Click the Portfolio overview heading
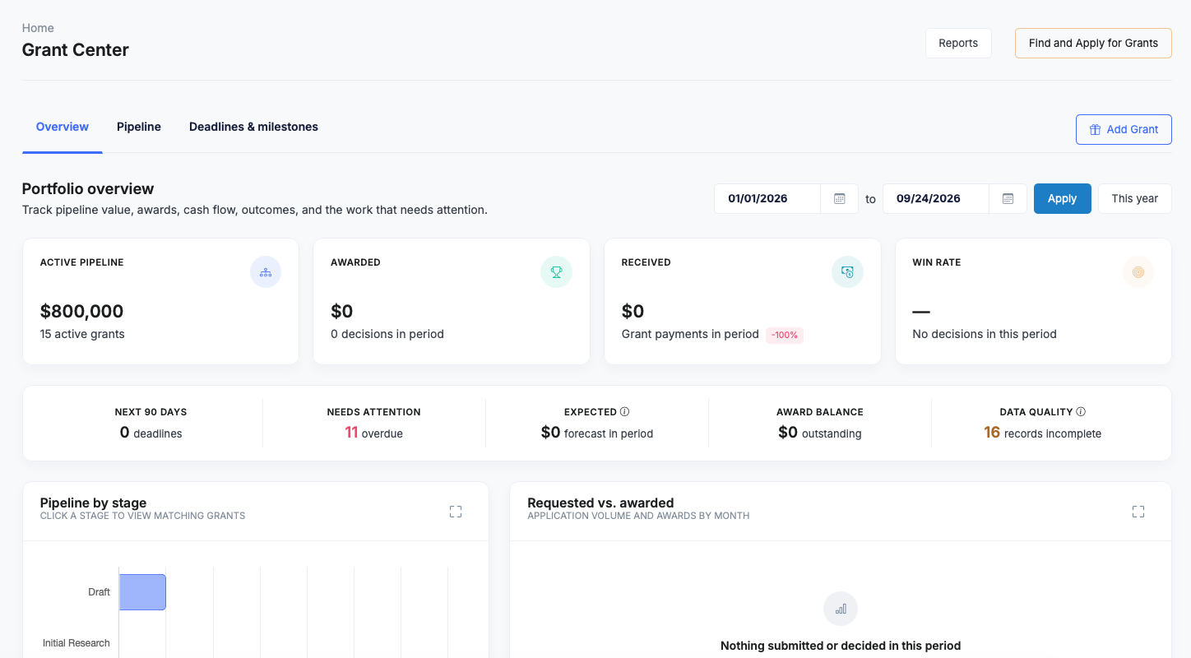Image resolution: width=1191 pixels, height=658 pixels. (x=88, y=189)
